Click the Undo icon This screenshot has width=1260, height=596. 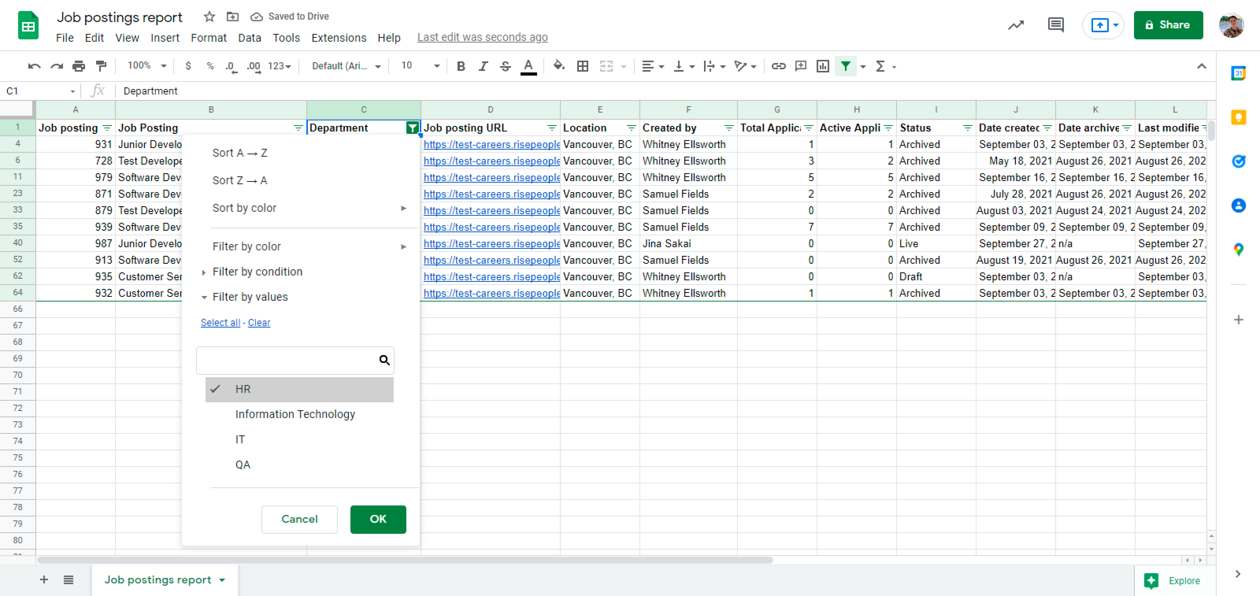[34, 66]
